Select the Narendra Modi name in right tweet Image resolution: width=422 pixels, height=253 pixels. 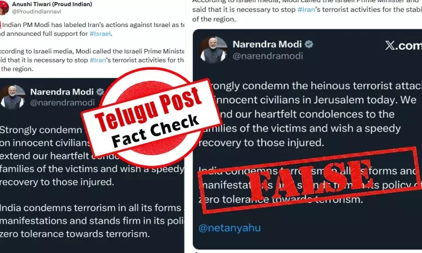267,44
